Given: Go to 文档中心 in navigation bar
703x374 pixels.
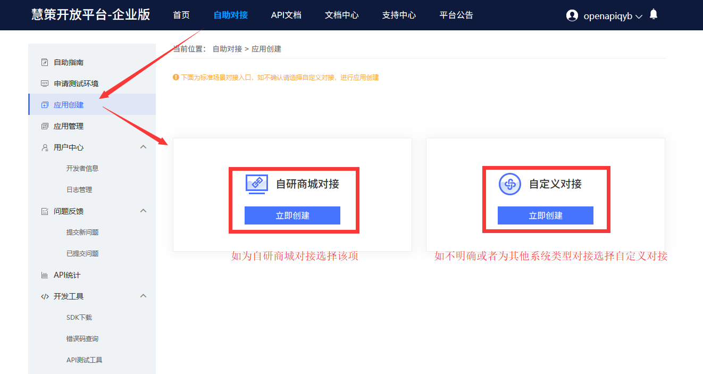Looking at the screenshot, I should tap(342, 15).
